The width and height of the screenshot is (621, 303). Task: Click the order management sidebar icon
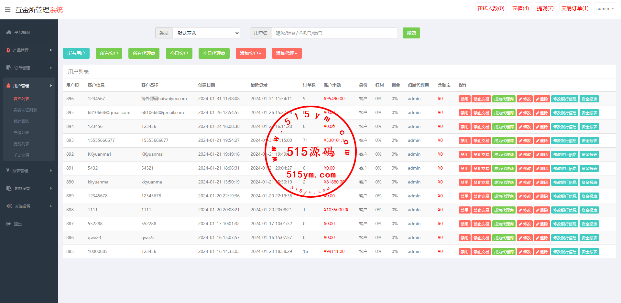(x=9, y=68)
